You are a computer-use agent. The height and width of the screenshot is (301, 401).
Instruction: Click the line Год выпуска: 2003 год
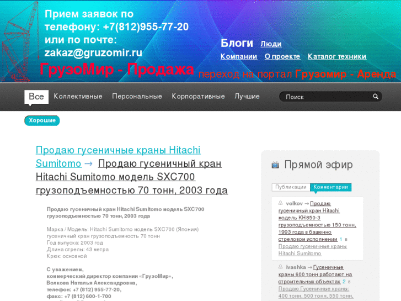pyautogui.click(x=75, y=242)
